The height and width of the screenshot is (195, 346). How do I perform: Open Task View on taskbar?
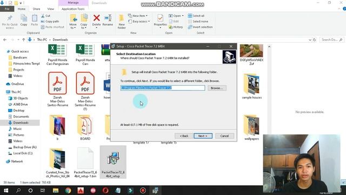(x=43, y=190)
